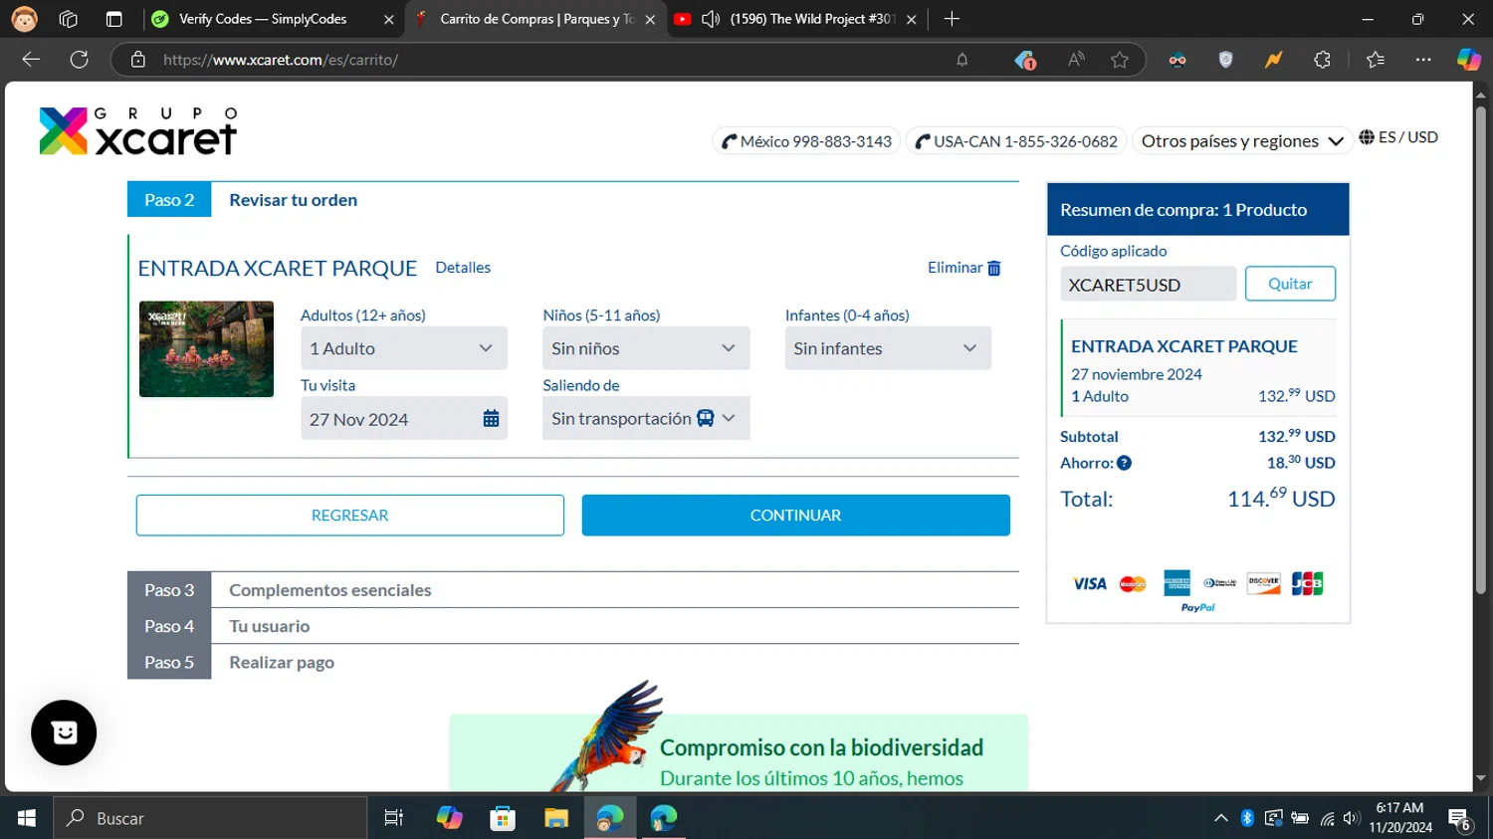
Task: Expand Otros países y regiones dropdown
Action: pos(1242,141)
